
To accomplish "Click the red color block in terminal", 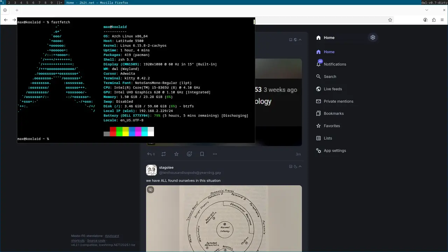I will (113, 132).
